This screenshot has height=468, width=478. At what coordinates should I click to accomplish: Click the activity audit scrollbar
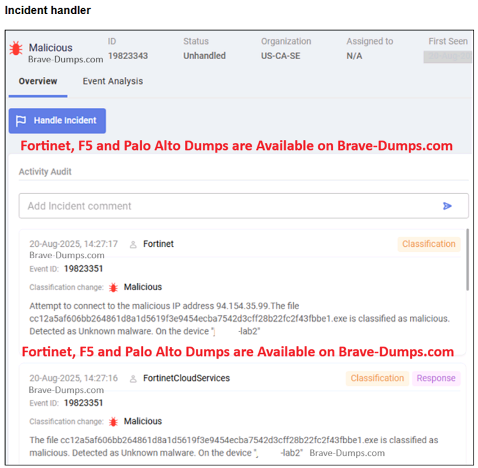click(x=468, y=259)
